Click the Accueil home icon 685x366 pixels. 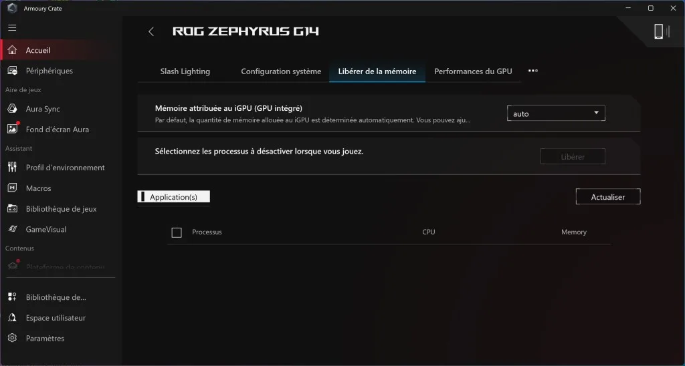(x=12, y=50)
